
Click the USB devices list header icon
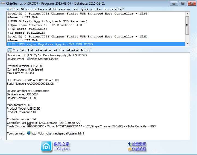[9, 9]
